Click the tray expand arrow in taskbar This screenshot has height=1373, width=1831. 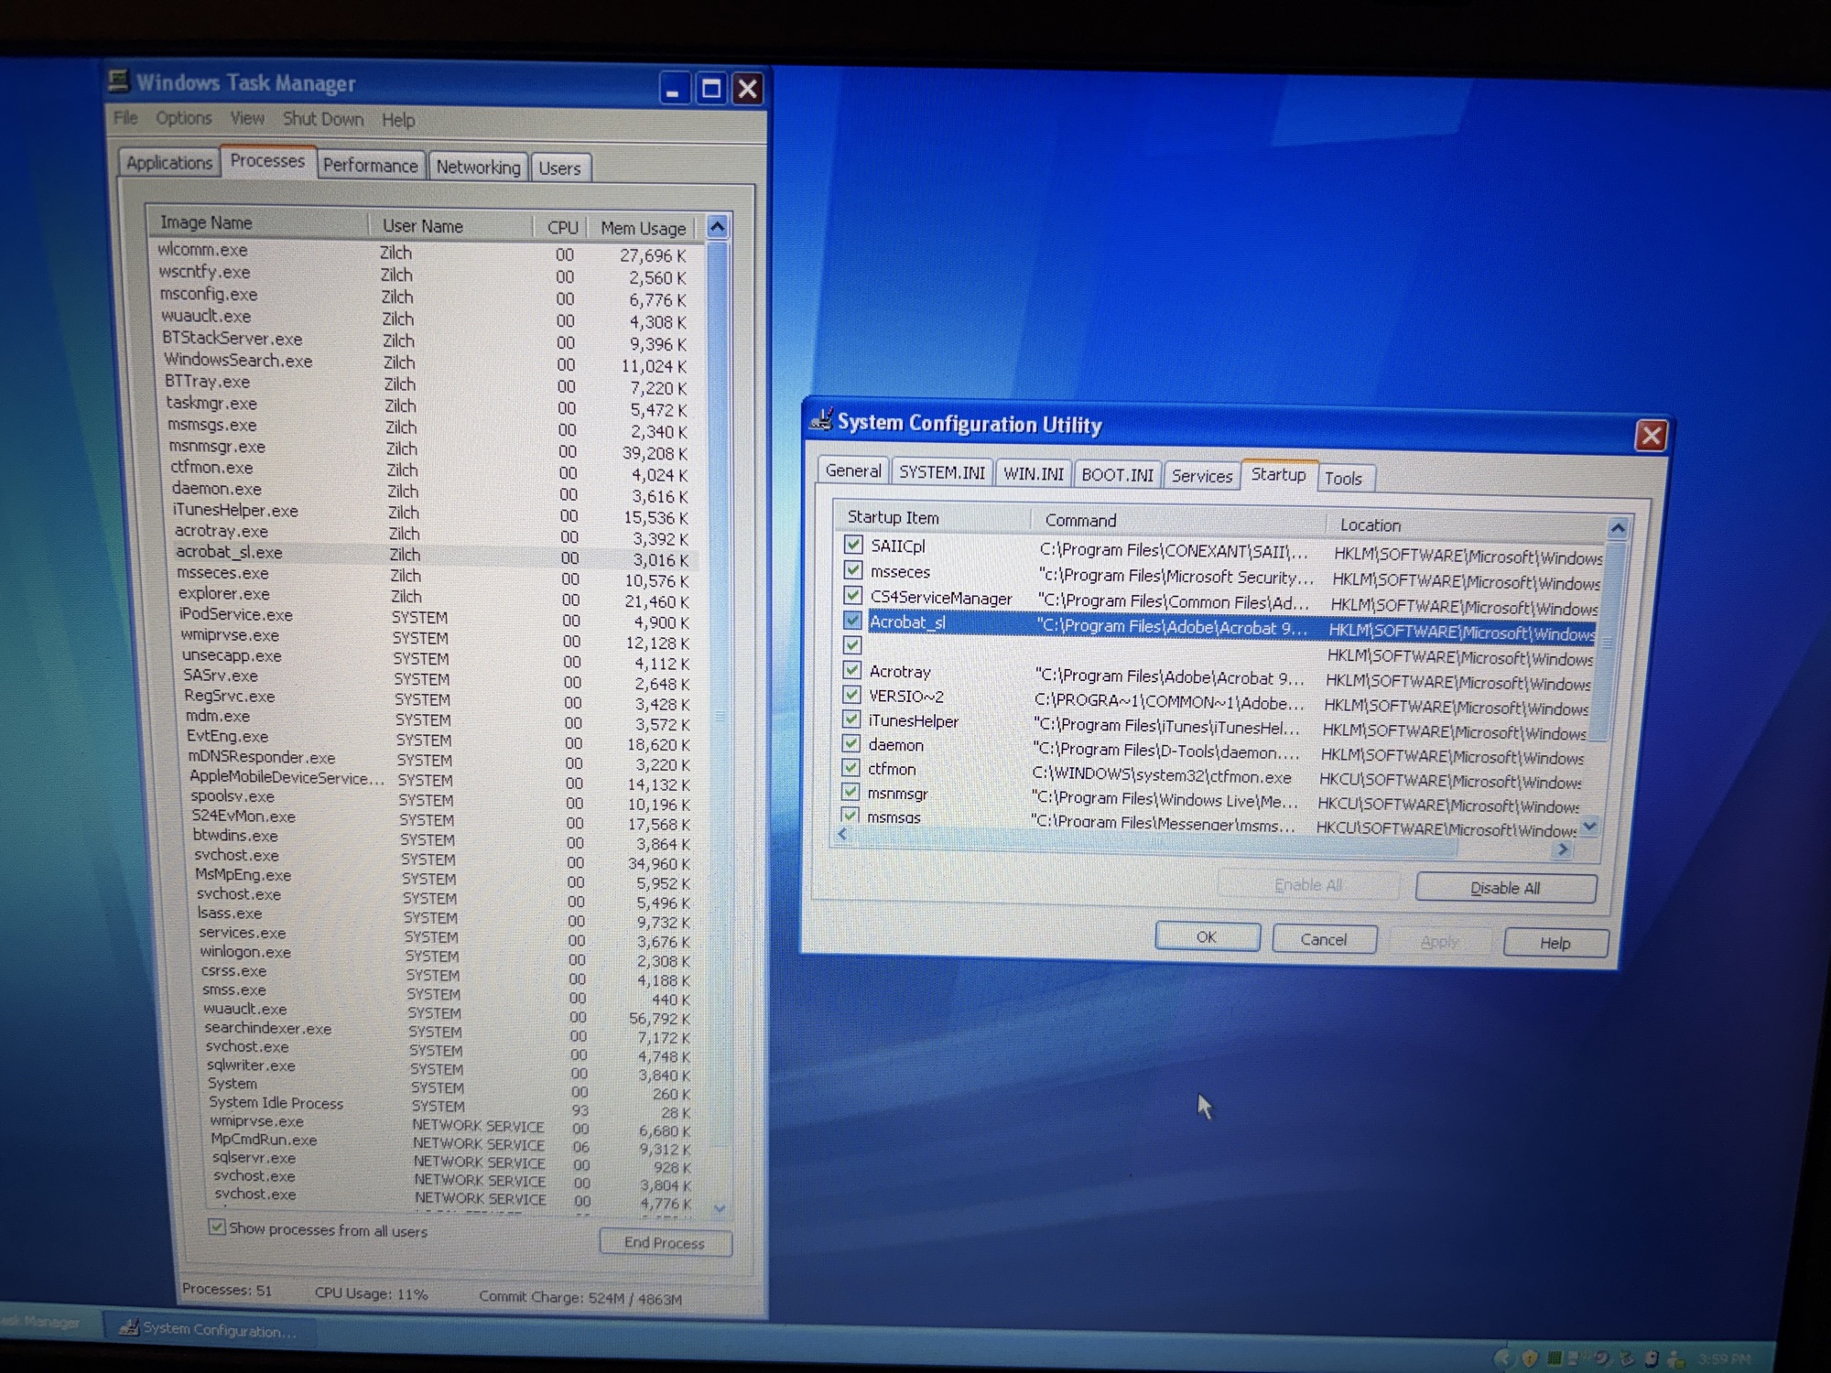[1503, 1357]
